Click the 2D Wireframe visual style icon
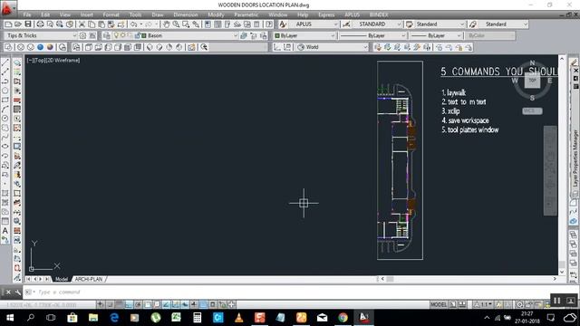The height and width of the screenshot is (326, 580). [x=8, y=47]
